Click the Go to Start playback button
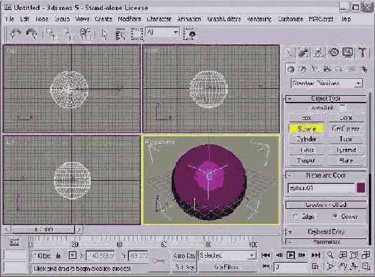This screenshot has width=375, height=277. pos(265,256)
